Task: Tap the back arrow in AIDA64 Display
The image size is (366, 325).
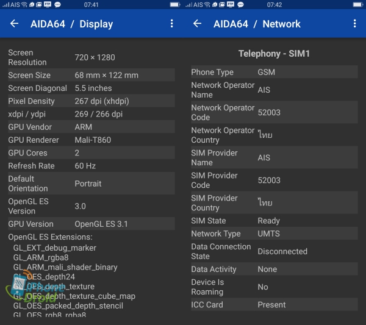Action: pos(14,23)
